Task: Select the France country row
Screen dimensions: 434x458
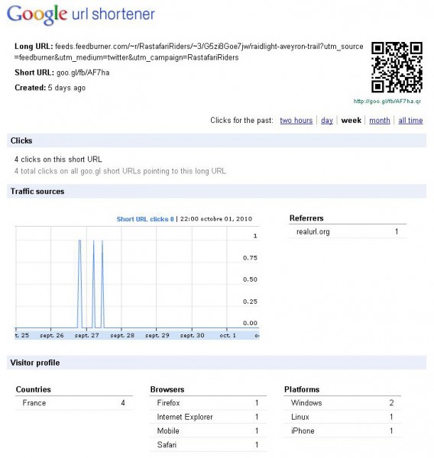Action: 74,403
